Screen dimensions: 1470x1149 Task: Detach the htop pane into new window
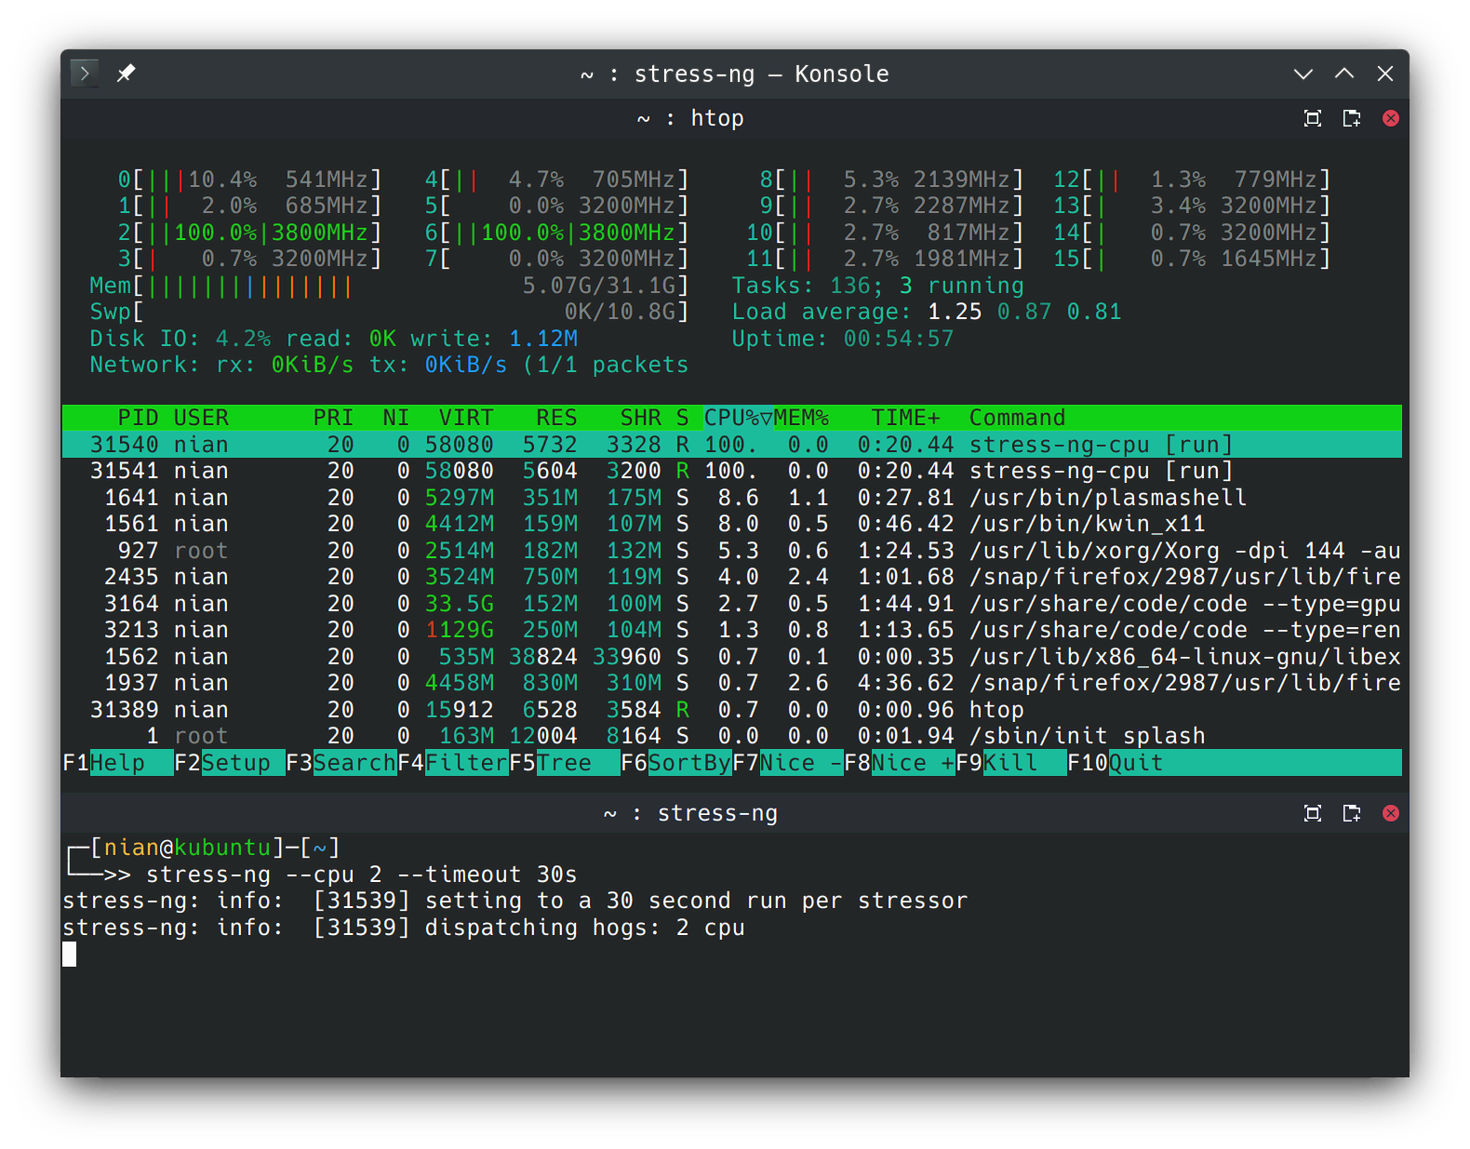(1352, 118)
